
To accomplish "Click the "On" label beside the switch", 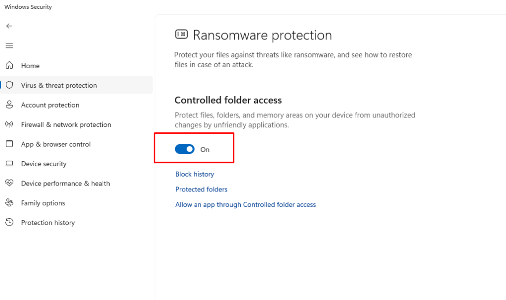I will tap(205, 150).
